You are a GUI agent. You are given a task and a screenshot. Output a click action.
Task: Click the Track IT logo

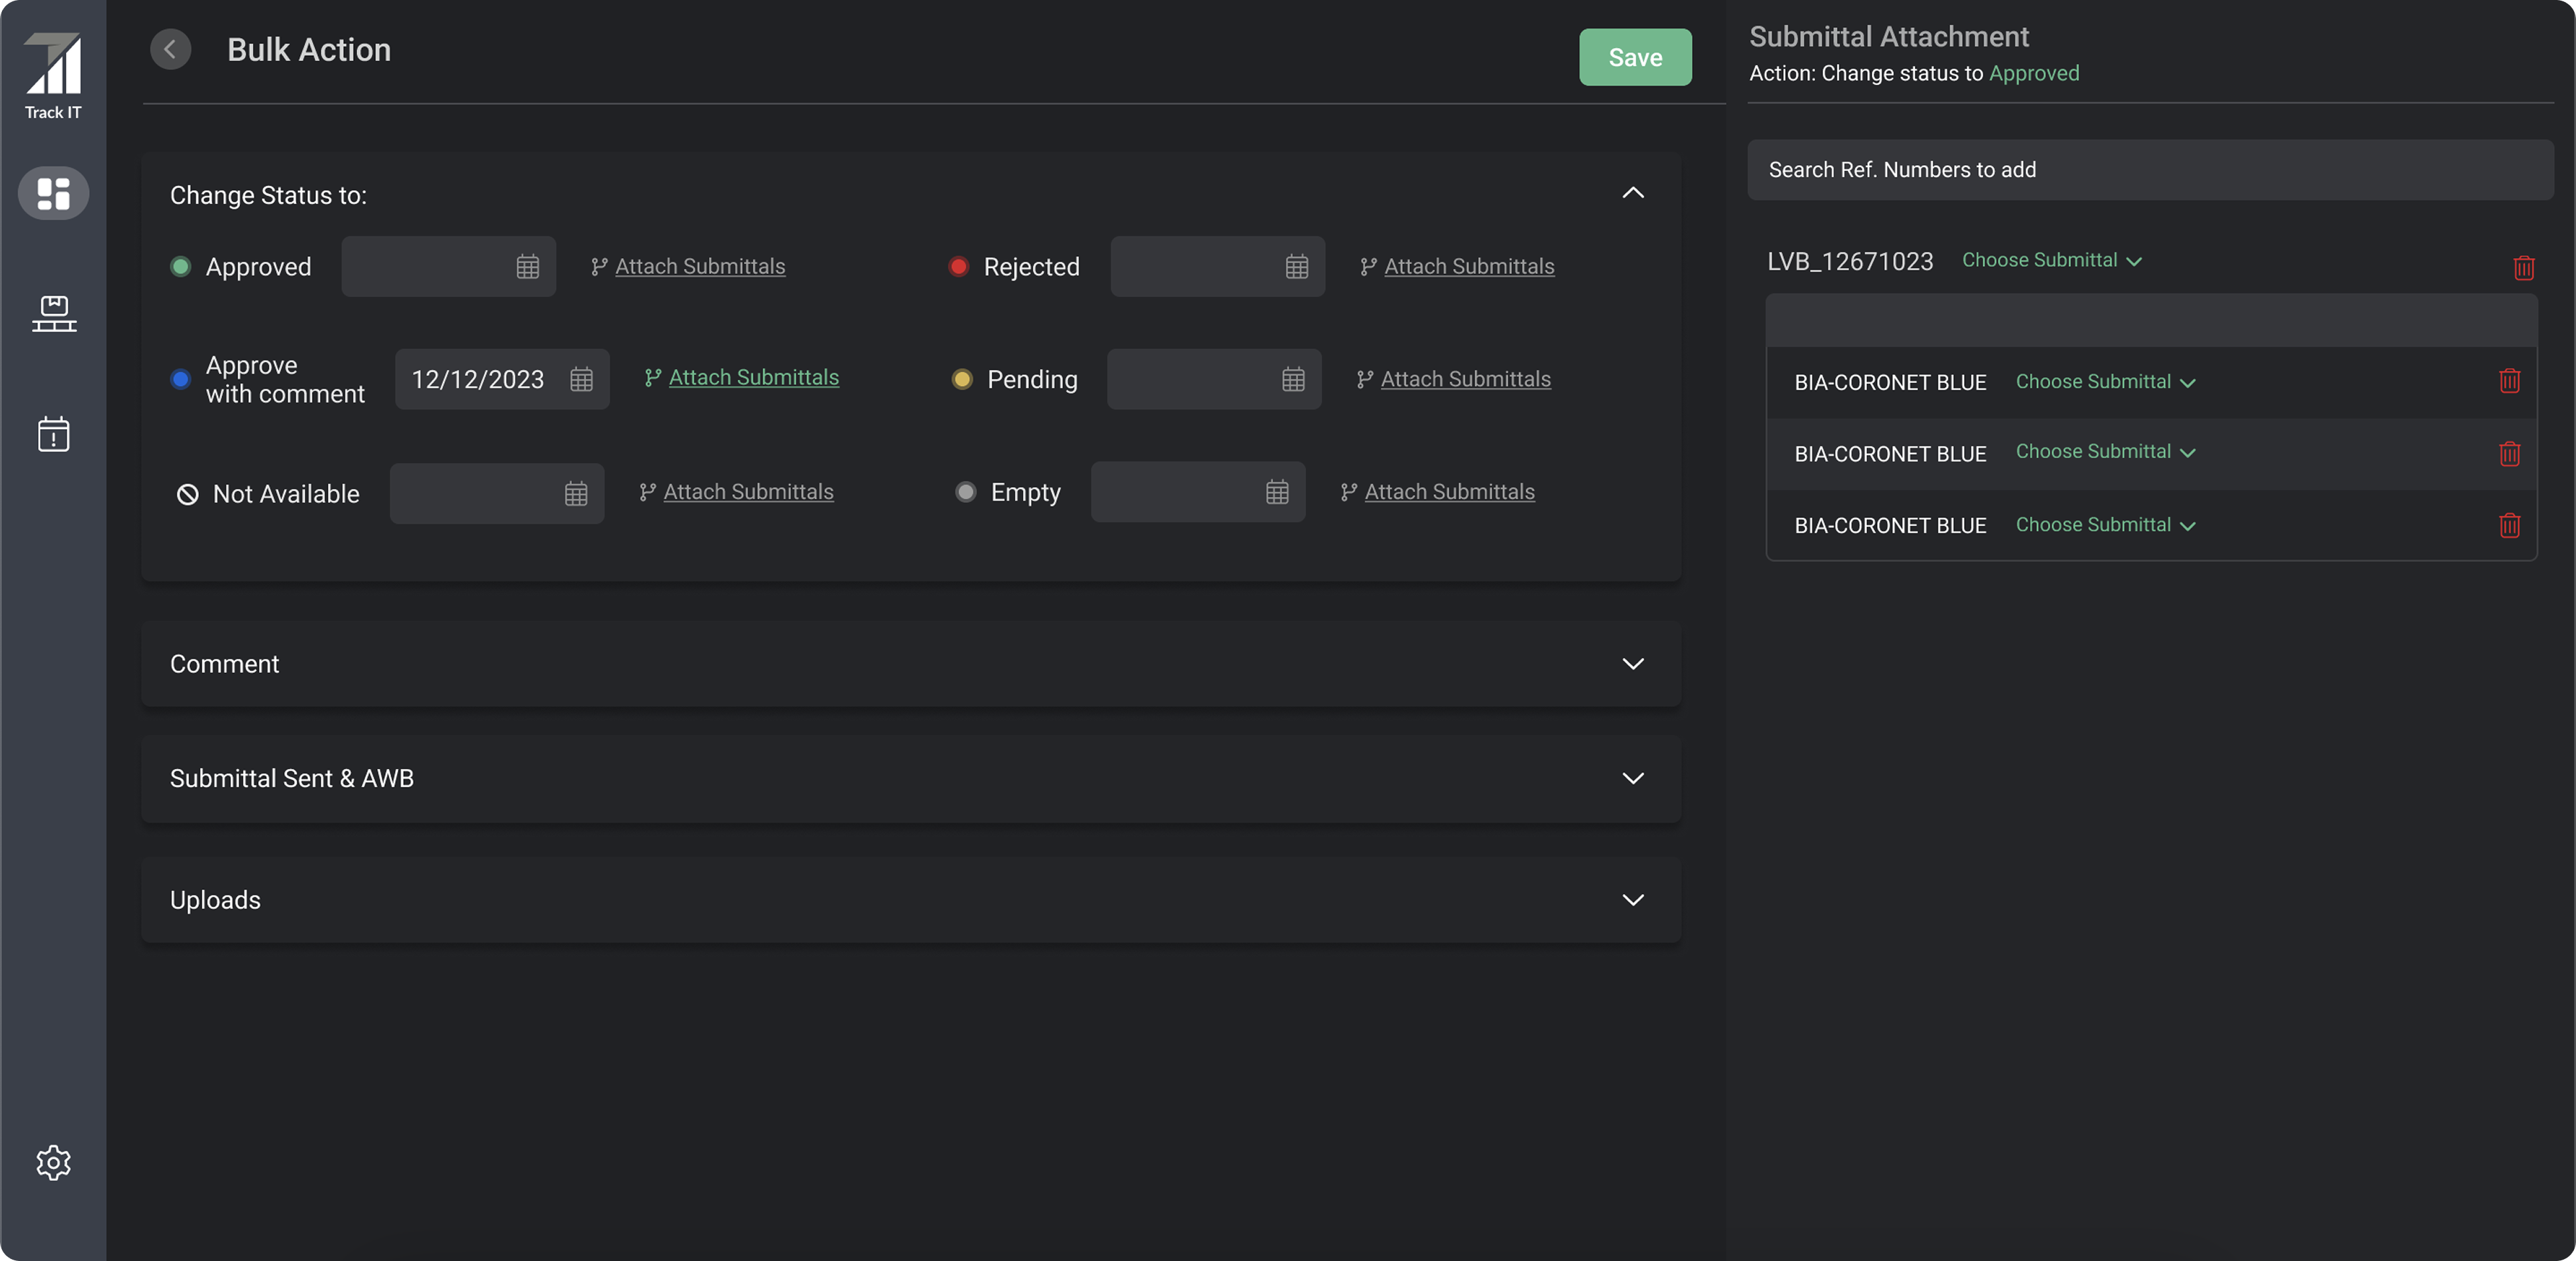53,76
